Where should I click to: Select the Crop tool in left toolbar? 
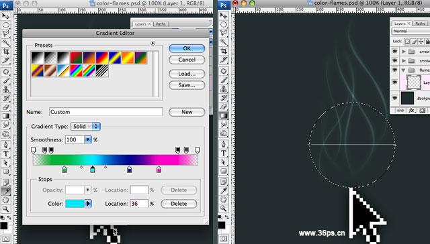(6, 52)
